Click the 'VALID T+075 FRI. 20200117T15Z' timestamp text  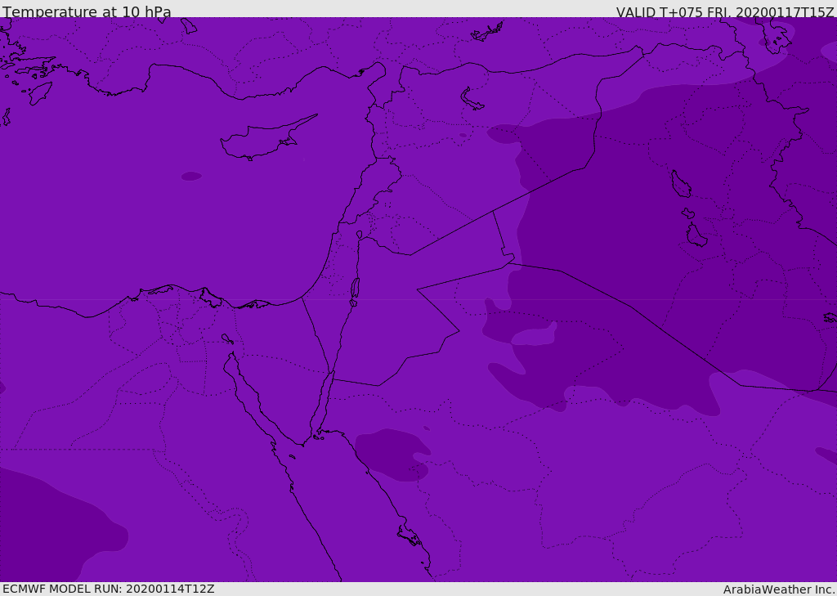pyautogui.click(x=725, y=11)
